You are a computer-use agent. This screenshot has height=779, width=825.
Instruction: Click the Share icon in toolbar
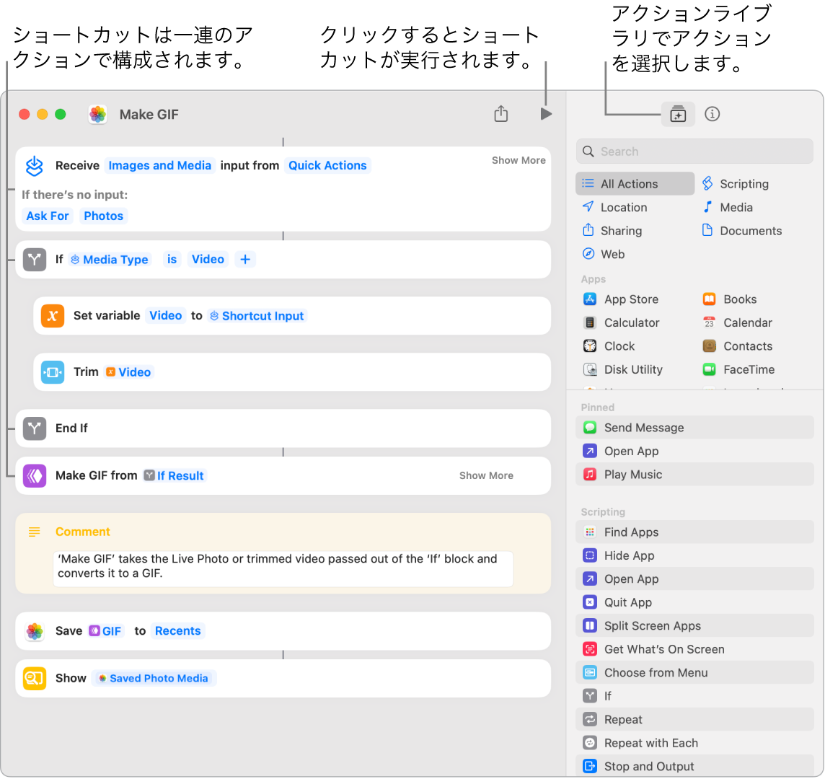click(501, 114)
